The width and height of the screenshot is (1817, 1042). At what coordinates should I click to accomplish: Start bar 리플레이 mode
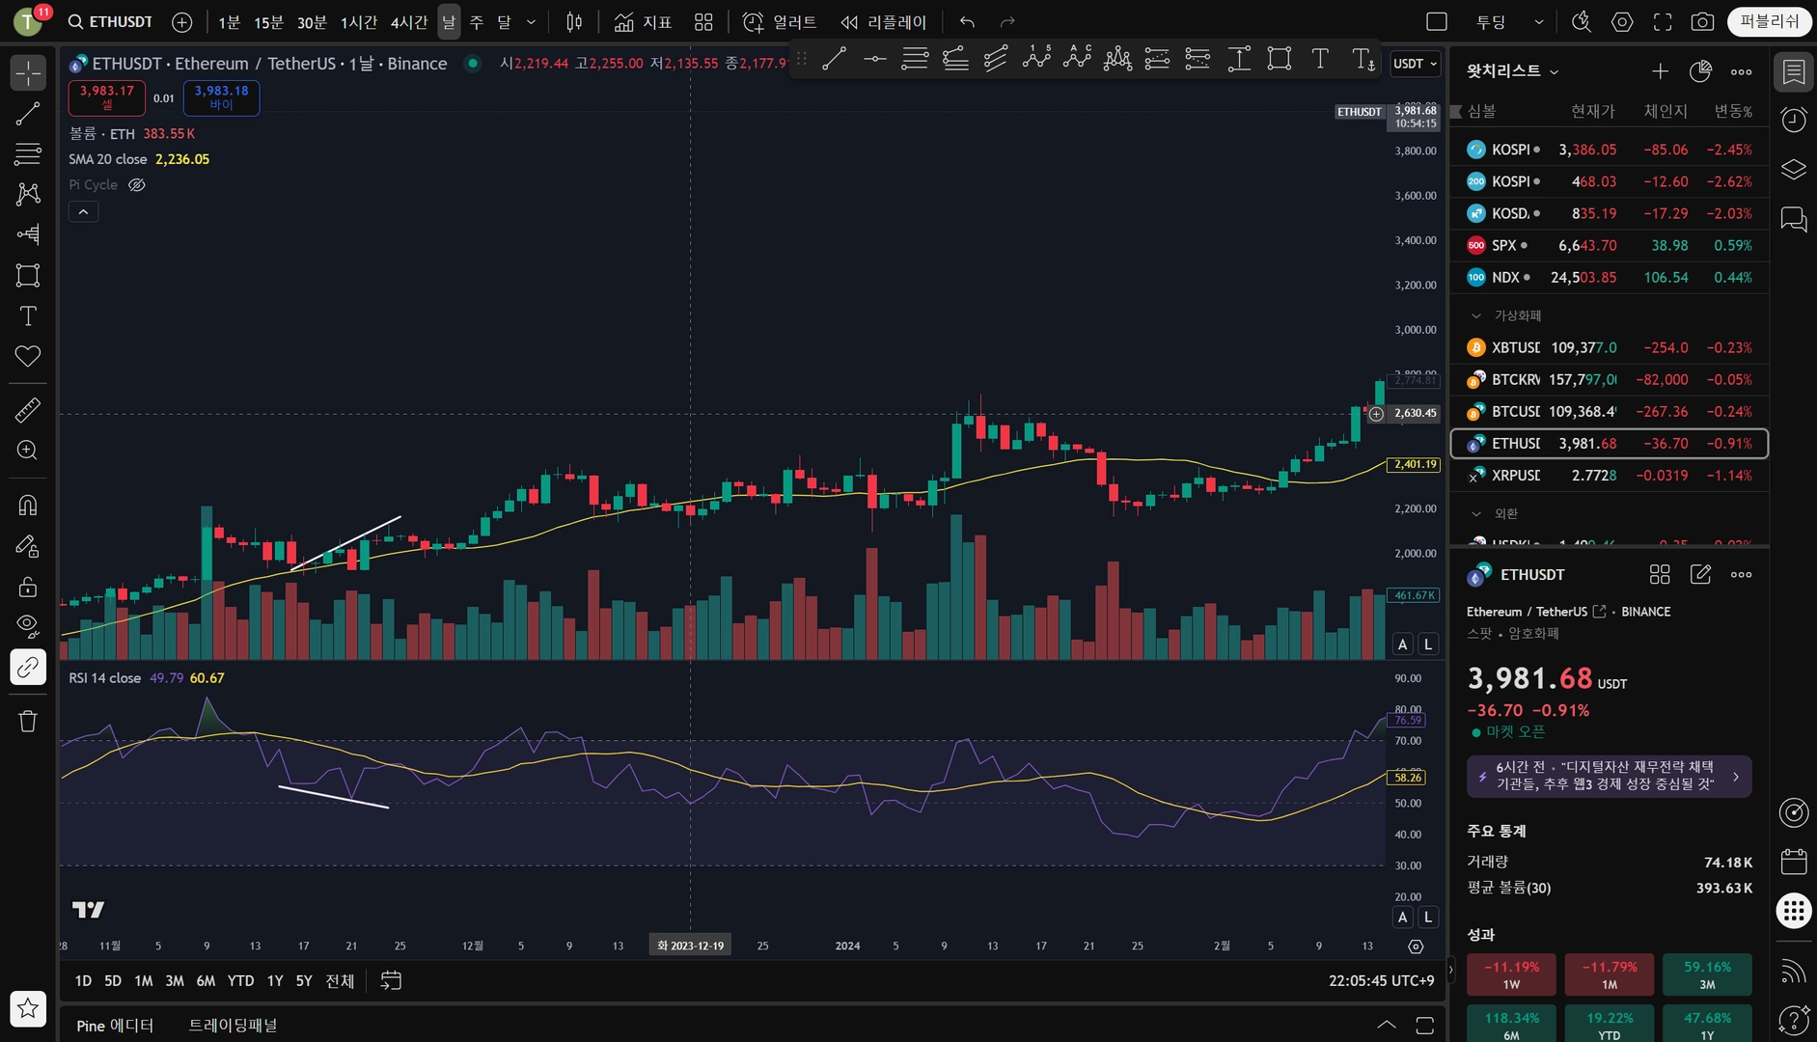click(883, 21)
